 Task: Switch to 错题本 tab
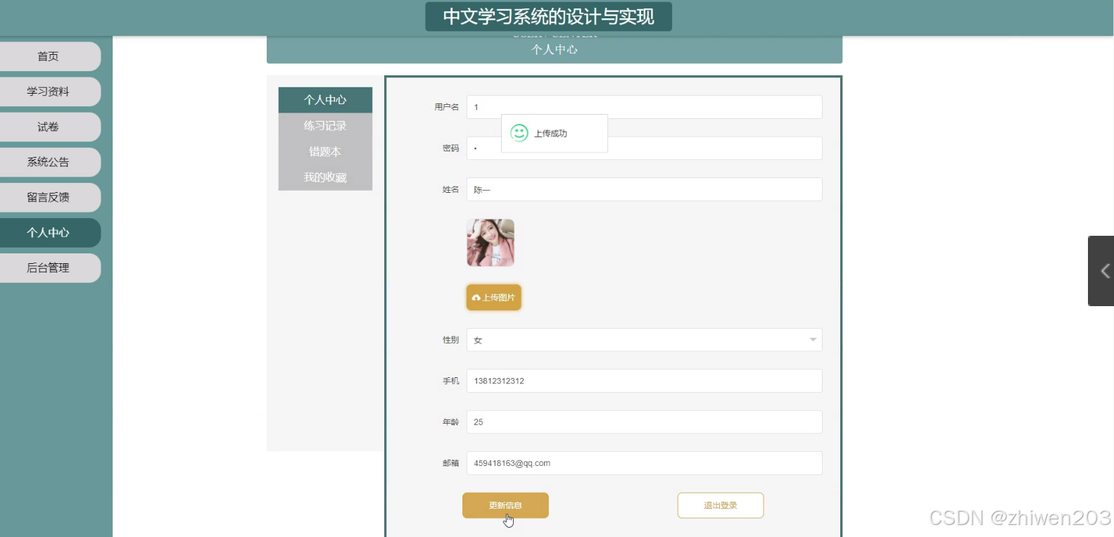click(325, 151)
